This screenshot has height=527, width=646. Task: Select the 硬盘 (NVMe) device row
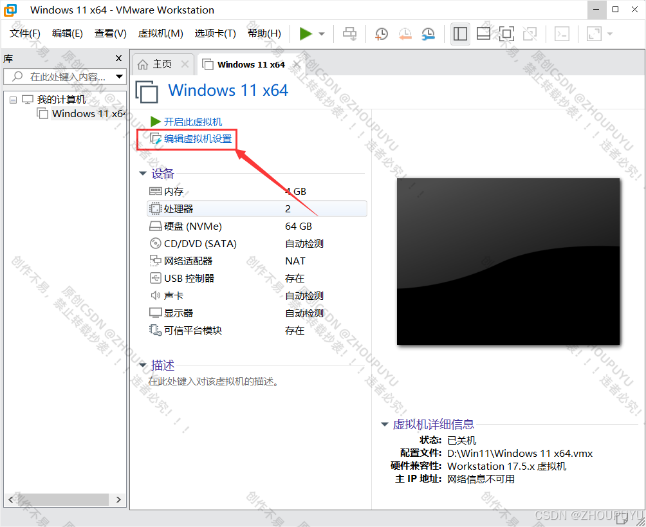click(x=257, y=227)
